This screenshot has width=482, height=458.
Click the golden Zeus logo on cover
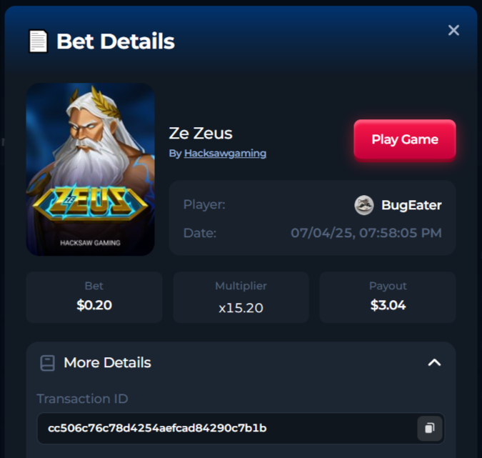90,201
